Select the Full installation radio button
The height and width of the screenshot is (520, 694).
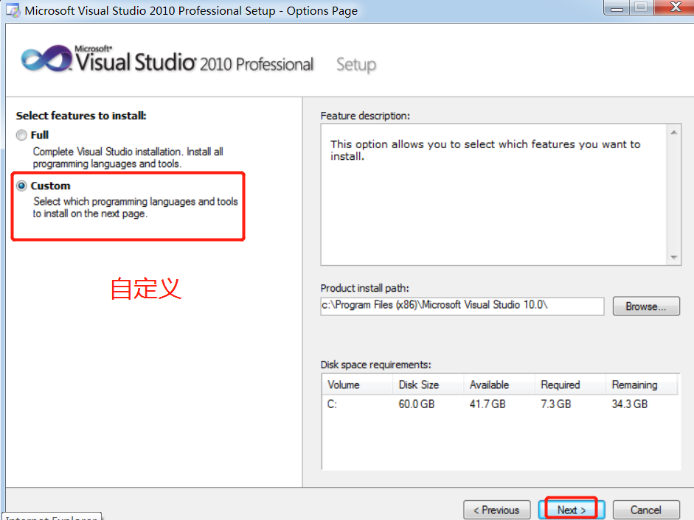pyautogui.click(x=21, y=136)
